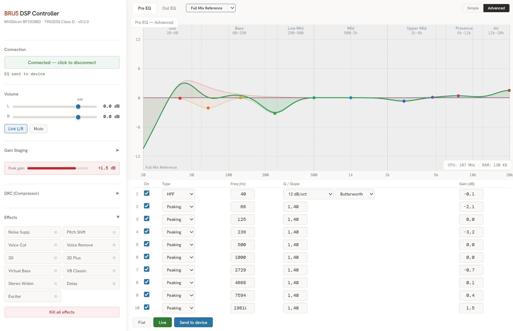Click band 1 frequency field showing 40
Screen dimensions: 513x331
click(243, 194)
